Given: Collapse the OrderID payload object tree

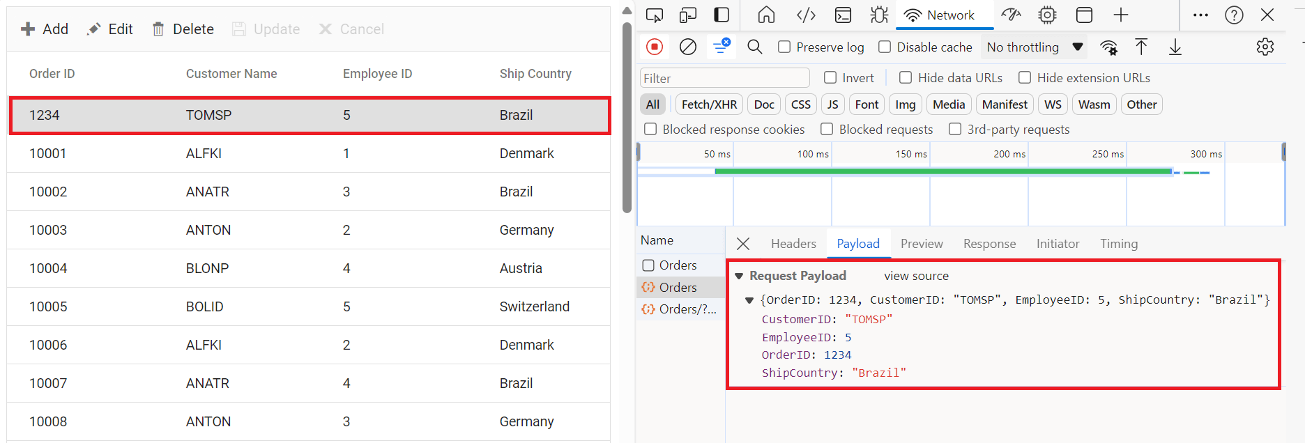Looking at the screenshot, I should tap(749, 300).
